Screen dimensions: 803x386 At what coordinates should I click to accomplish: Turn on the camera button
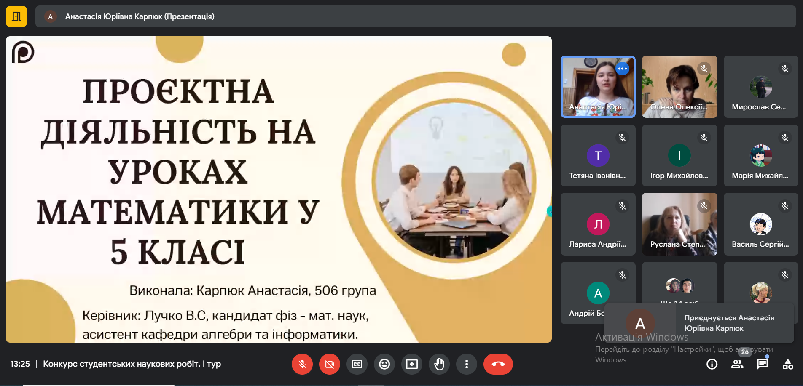click(x=330, y=364)
